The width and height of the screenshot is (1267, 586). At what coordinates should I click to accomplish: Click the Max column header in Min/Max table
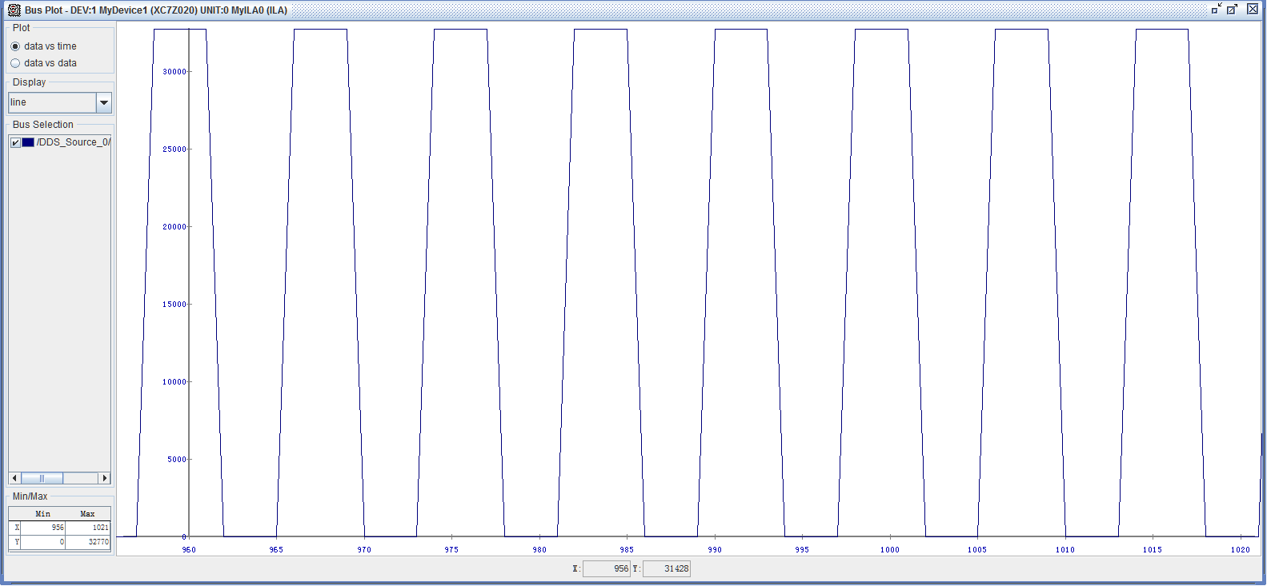[88, 514]
